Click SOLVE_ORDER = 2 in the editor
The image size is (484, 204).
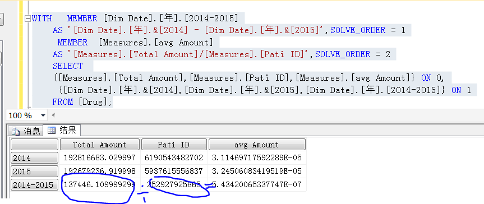click(x=353, y=54)
